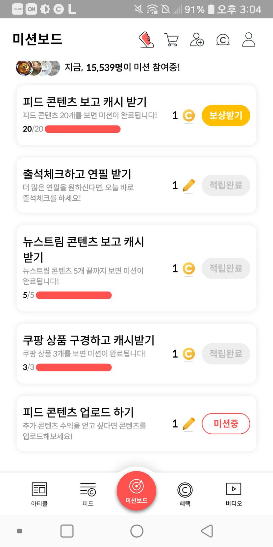This screenshot has height=547, width=273.
Task: Tap 적립완료 on the attendance check mission
Action: tap(226, 185)
